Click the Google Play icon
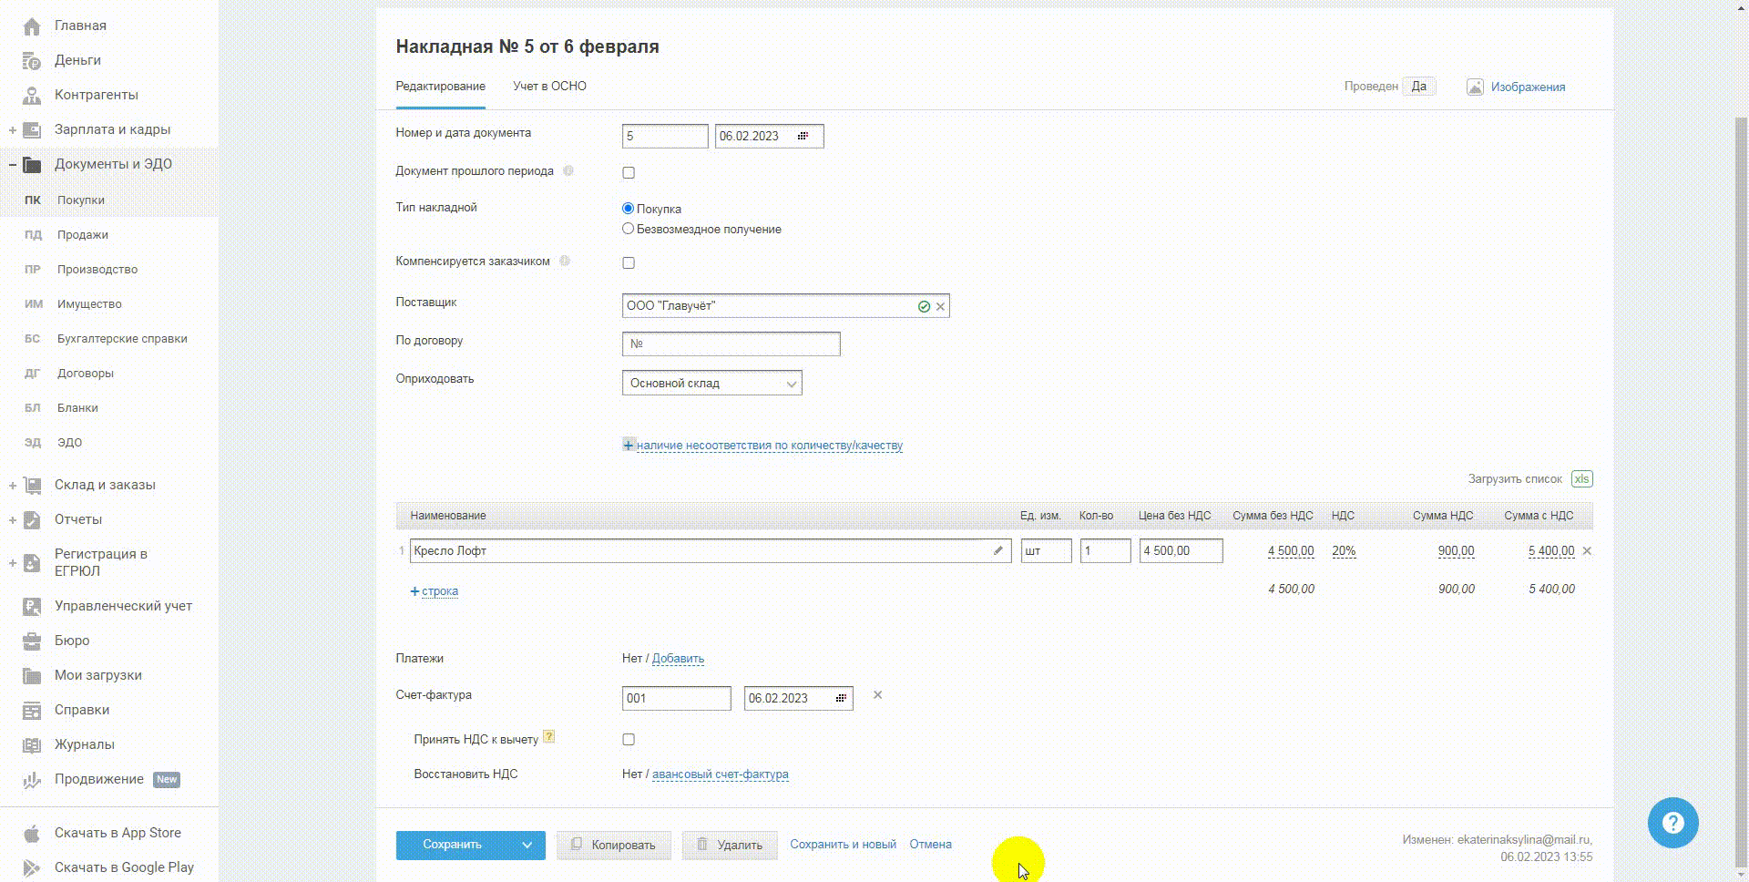 point(32,868)
